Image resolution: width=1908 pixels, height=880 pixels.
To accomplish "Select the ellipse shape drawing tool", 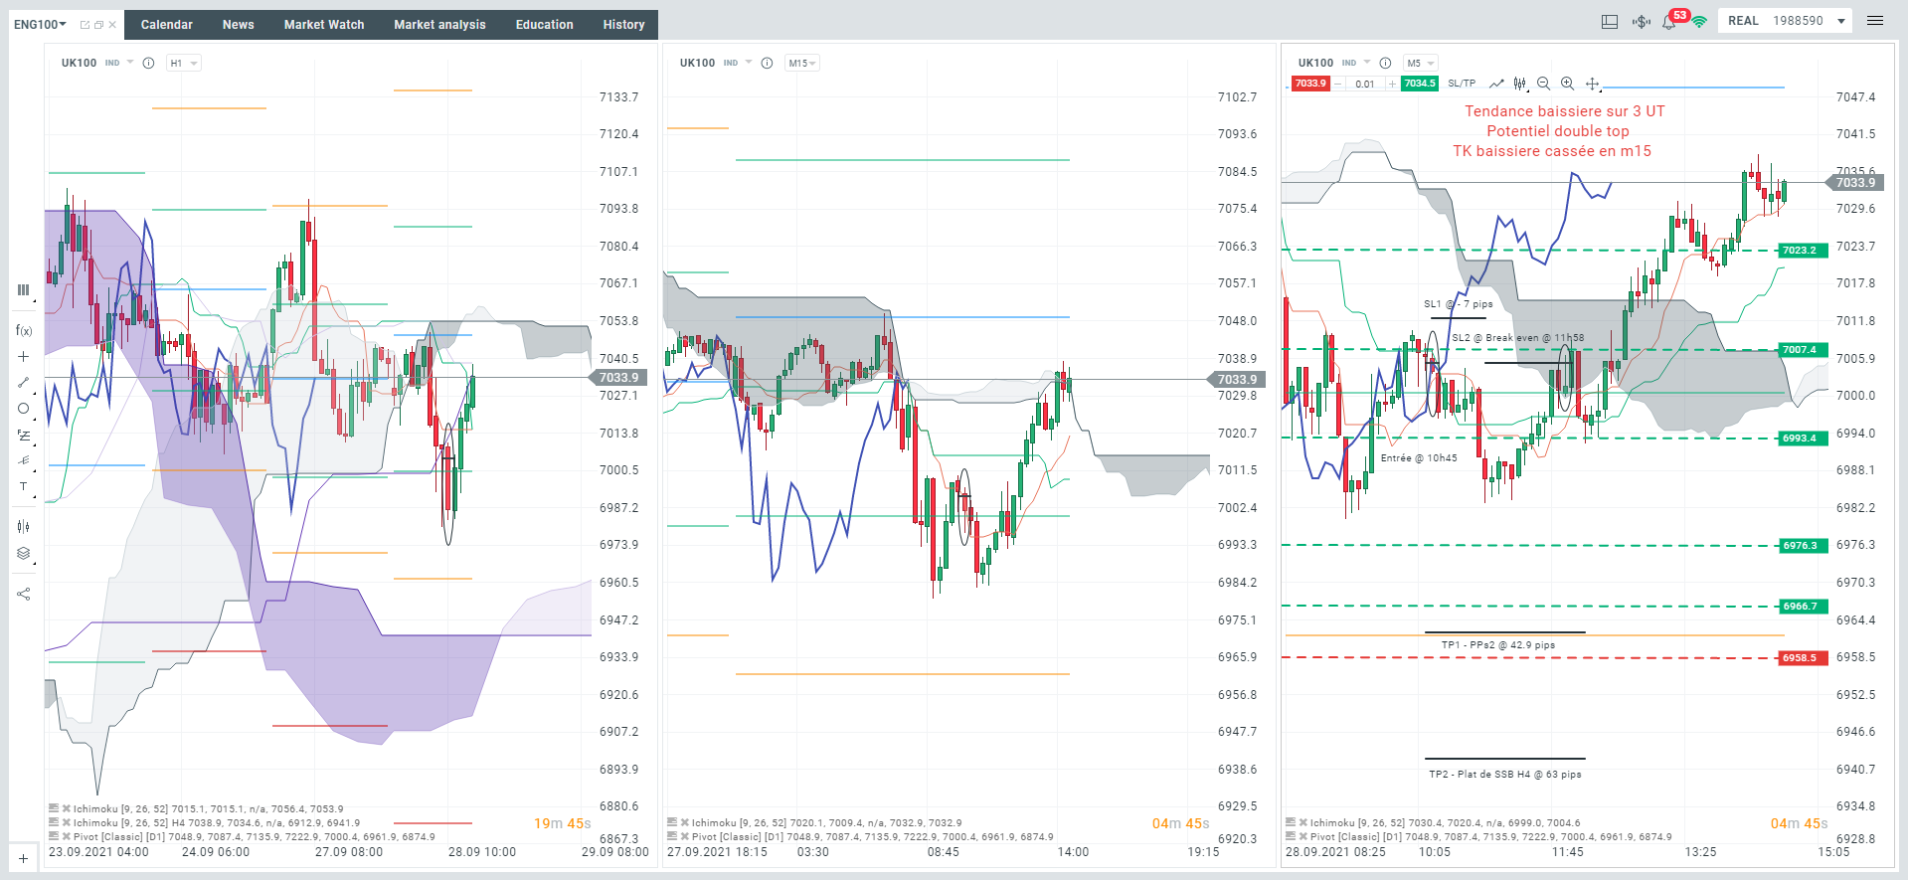I will (x=23, y=409).
